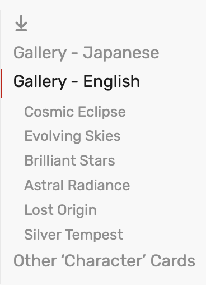Click the Silver Tempest contents link

73,235
